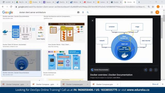Search by image camera icon
The height and width of the screenshot is (93, 165).
coord(78,12)
